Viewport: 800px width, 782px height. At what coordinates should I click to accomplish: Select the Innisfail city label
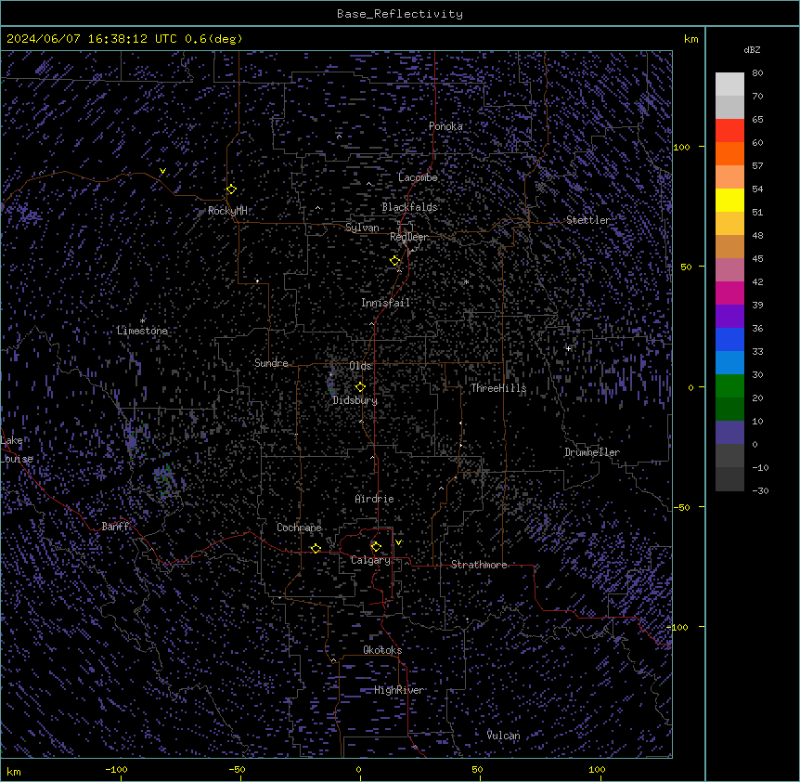385,303
